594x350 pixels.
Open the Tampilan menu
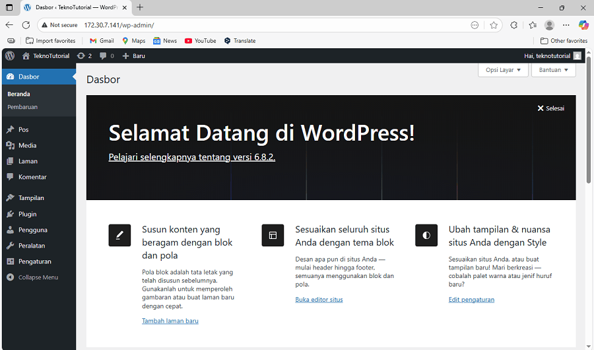point(39,198)
